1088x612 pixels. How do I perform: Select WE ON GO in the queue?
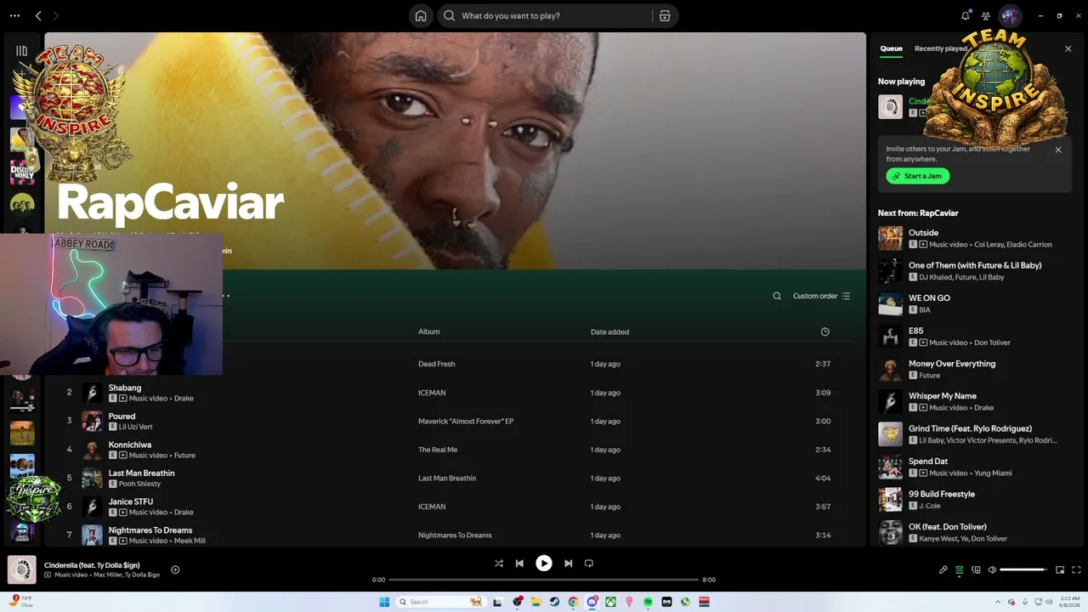[x=974, y=303]
